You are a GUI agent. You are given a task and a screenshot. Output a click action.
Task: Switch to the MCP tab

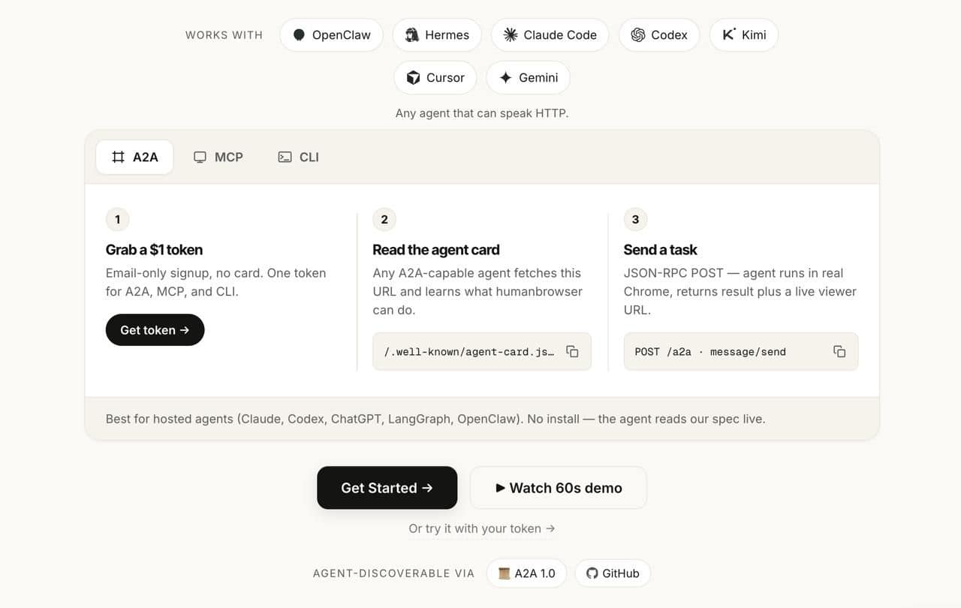click(218, 157)
